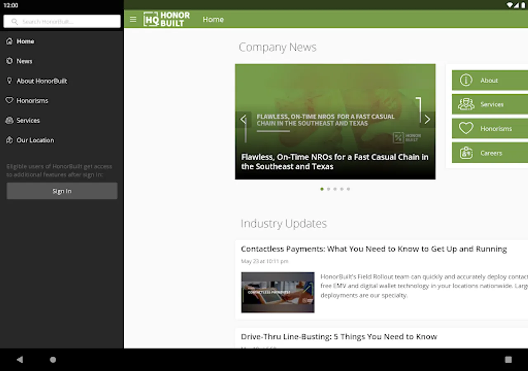Click the Industry Updates heading
The image size is (528, 371).
(284, 223)
